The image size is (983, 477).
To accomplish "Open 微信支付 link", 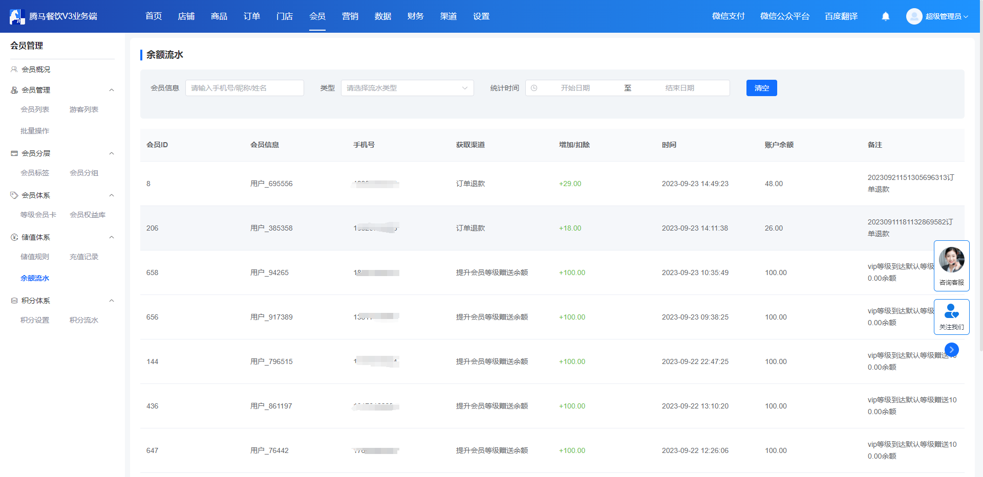I will click(x=729, y=16).
